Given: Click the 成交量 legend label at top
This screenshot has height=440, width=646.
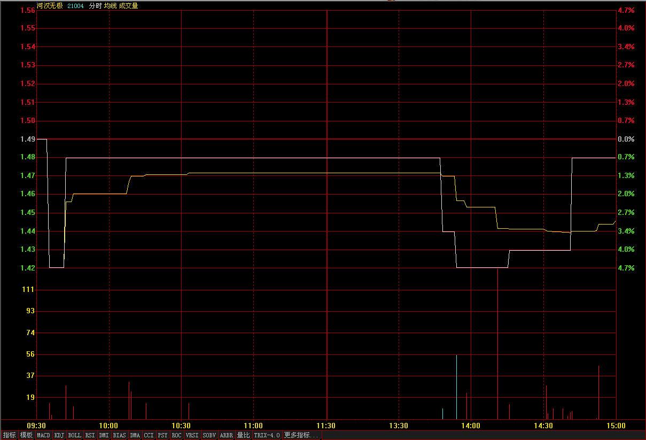Looking at the screenshot, I should [x=128, y=6].
